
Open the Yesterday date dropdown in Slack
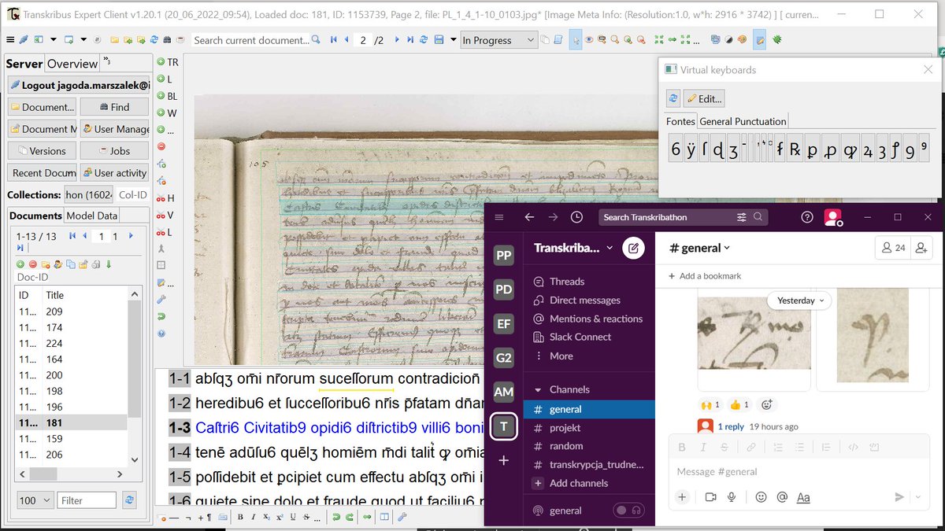tap(799, 301)
